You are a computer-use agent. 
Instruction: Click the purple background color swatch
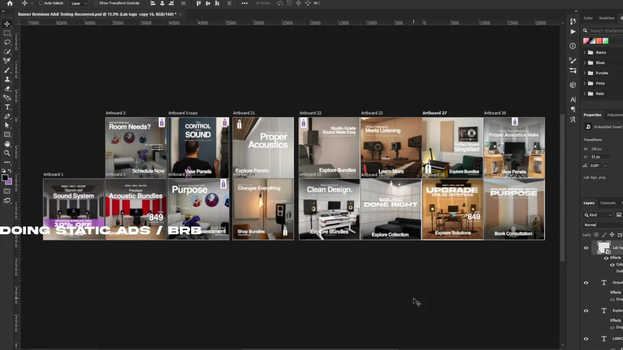click(9, 182)
